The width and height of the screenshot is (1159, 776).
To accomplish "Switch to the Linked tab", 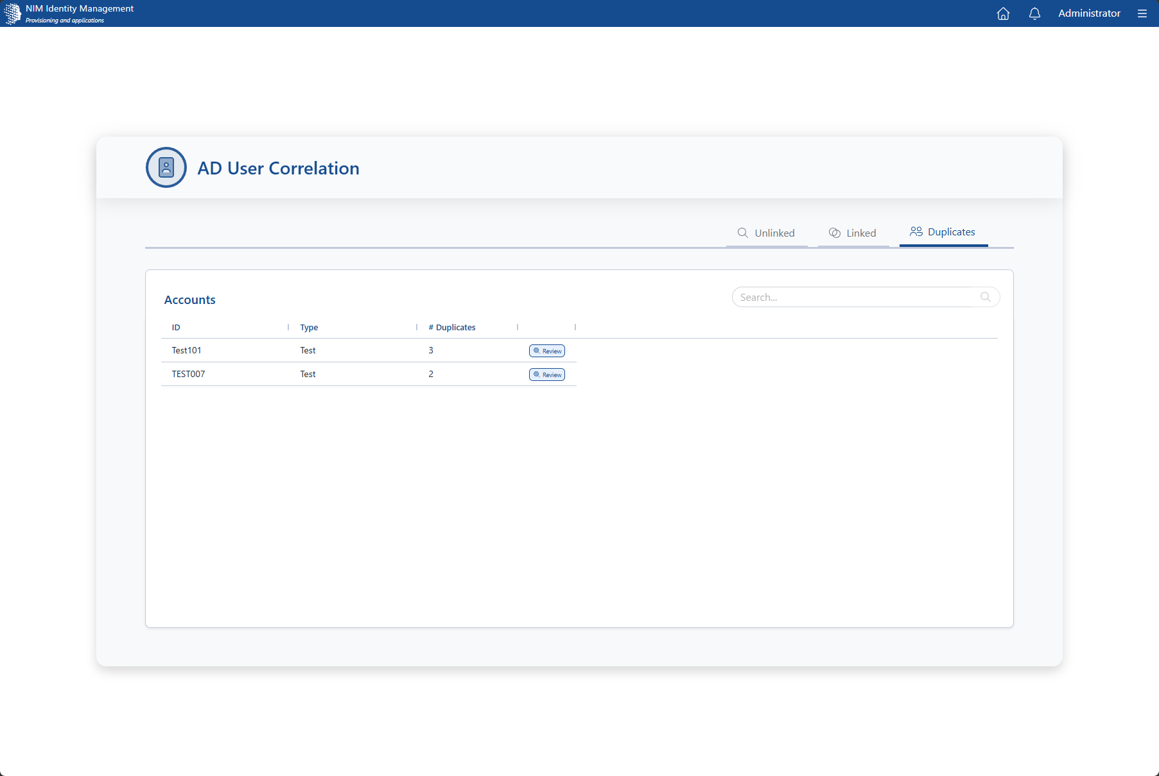I will pyautogui.click(x=853, y=233).
